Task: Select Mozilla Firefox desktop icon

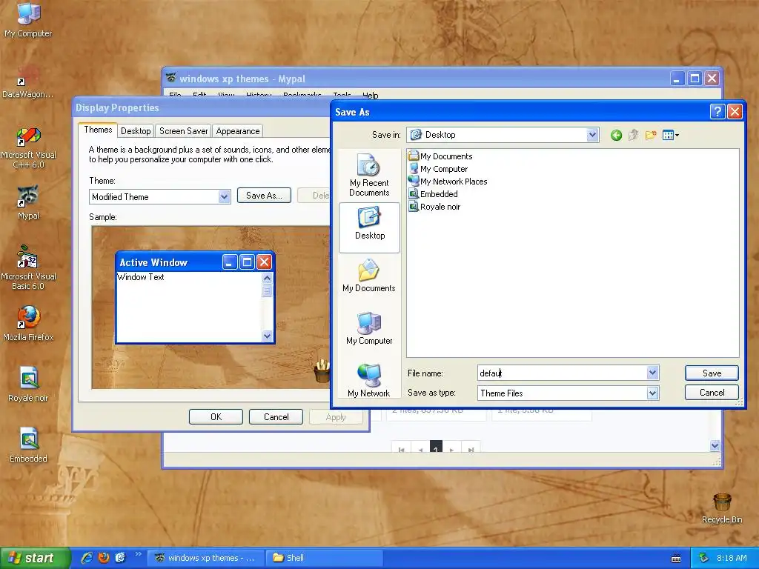Action: [28, 323]
